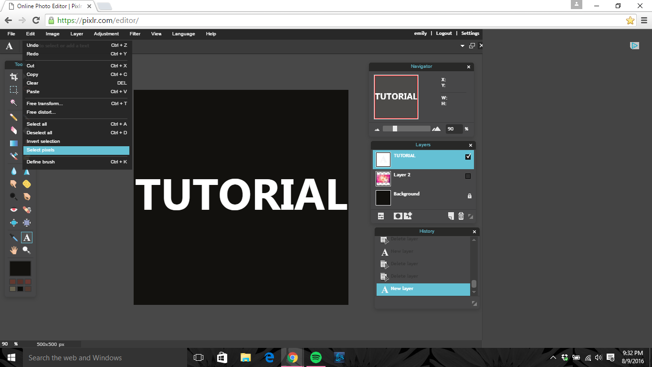This screenshot has height=367, width=652.
Task: Select the Bloat tool
Action: pos(14,223)
